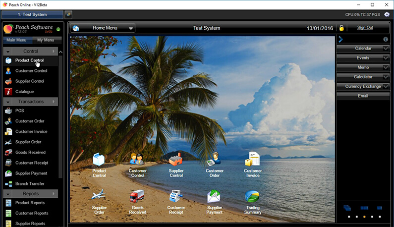
Task: Open Customer Receipt cash register icon
Action: pos(175,196)
